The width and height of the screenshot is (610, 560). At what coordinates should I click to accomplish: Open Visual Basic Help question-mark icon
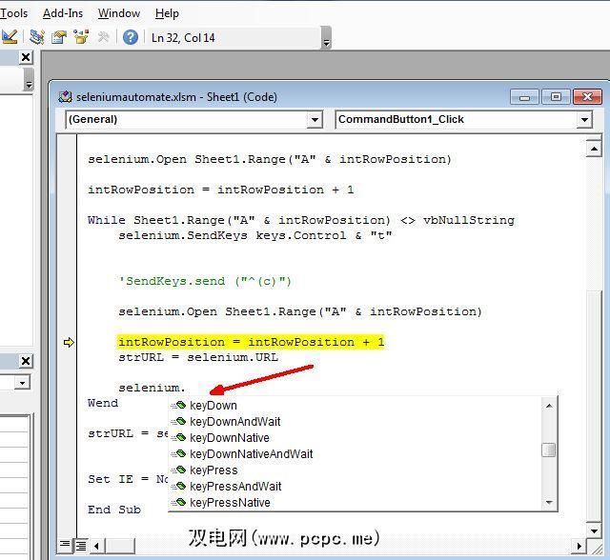click(131, 37)
